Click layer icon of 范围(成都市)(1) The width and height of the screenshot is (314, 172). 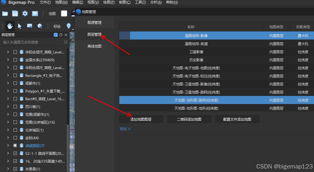coord(22,114)
